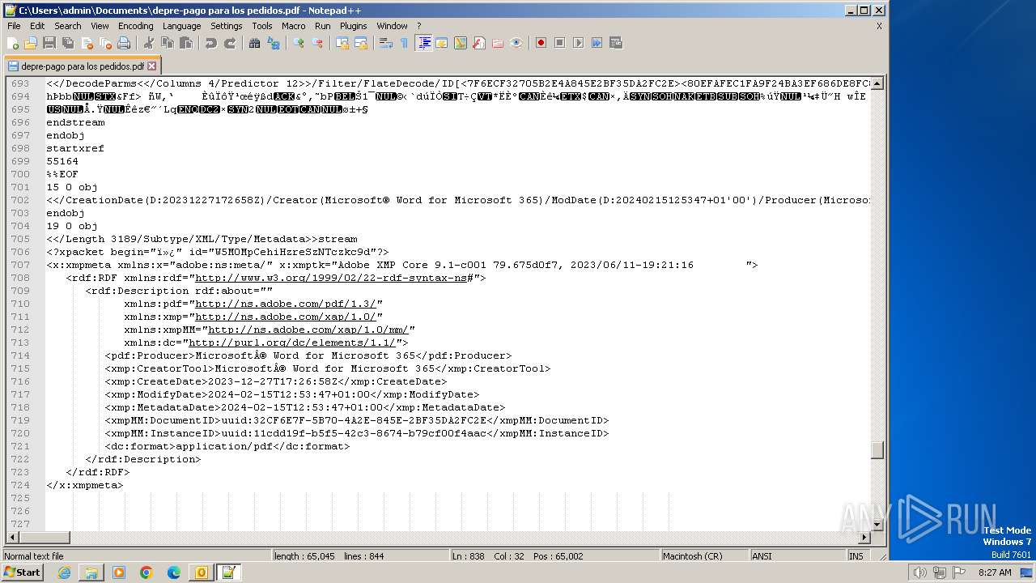Open the Window menu
The image size is (1036, 583).
[392, 26]
